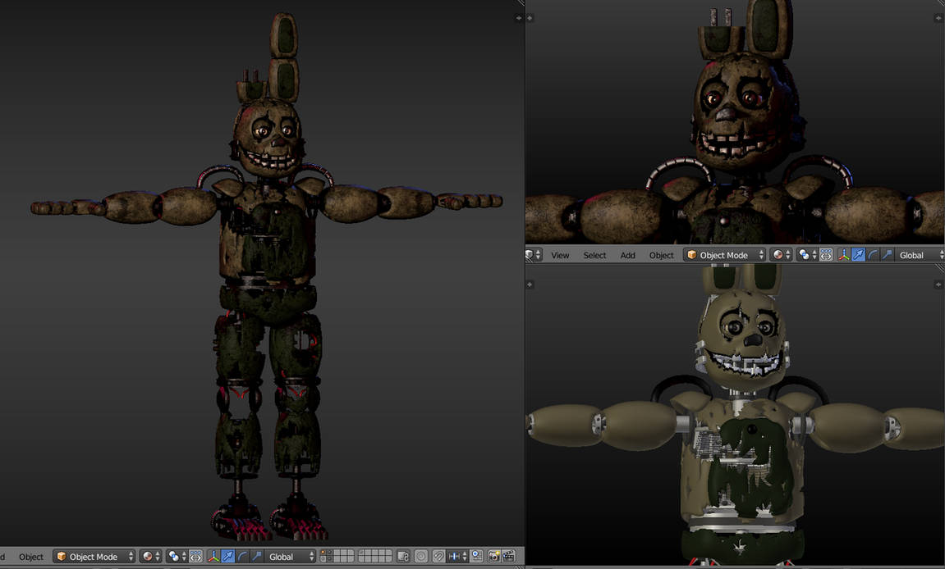Select scale manipulator icon in left viewport
This screenshot has width=945, height=569.
tap(257, 557)
